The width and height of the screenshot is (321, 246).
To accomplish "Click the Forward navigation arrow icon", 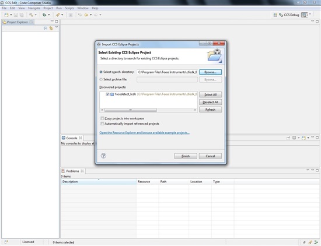I will pos(96,15).
